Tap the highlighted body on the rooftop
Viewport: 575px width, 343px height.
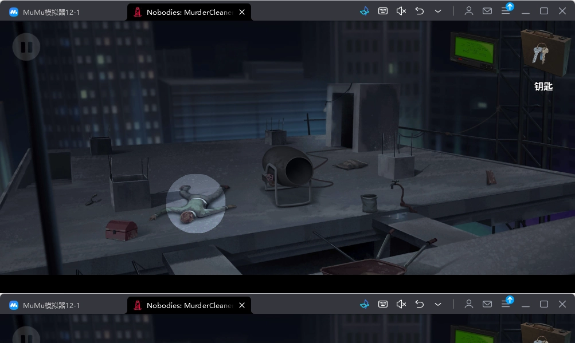pyautogui.click(x=195, y=204)
